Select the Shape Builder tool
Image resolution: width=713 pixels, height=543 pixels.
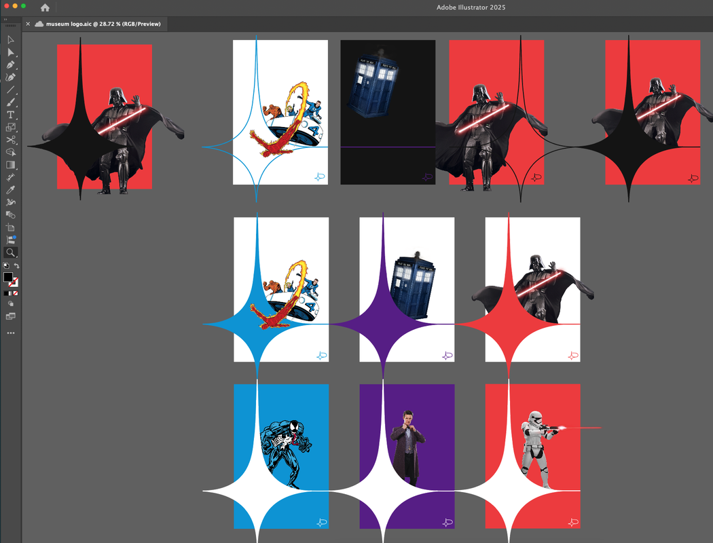10,152
